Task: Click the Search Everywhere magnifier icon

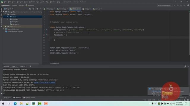Action: (x=188, y=5)
